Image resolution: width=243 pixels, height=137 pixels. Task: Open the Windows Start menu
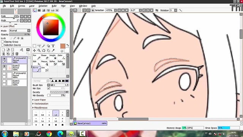(5, 134)
